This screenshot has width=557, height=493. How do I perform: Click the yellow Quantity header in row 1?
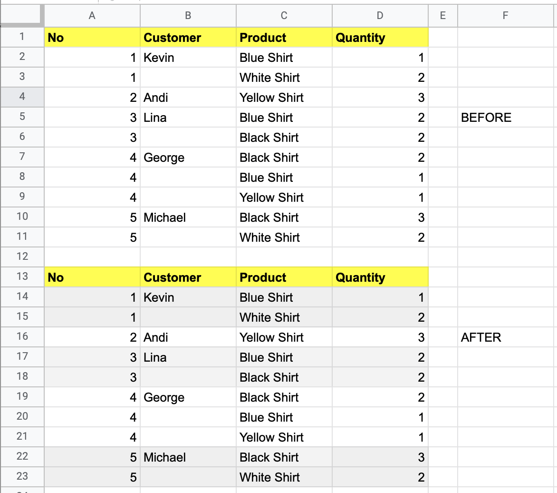[380, 38]
